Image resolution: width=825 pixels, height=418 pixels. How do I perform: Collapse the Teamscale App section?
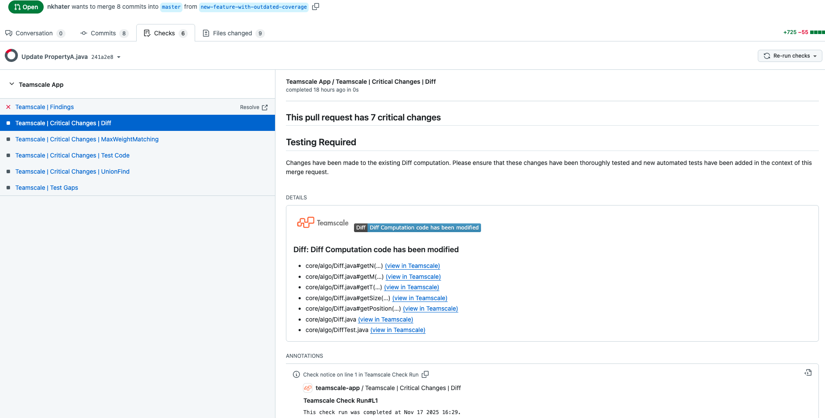pos(11,84)
